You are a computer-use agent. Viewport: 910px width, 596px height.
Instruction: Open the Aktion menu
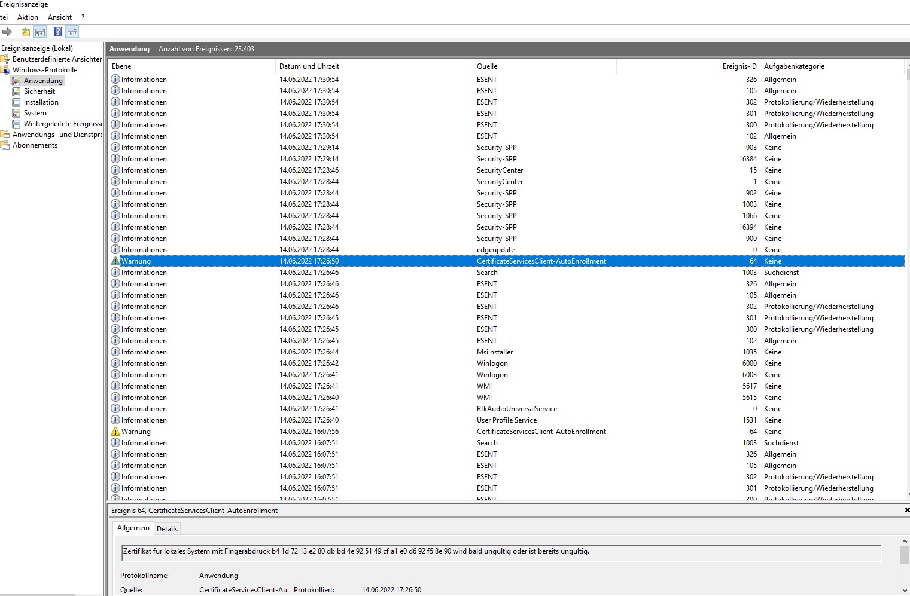(28, 17)
